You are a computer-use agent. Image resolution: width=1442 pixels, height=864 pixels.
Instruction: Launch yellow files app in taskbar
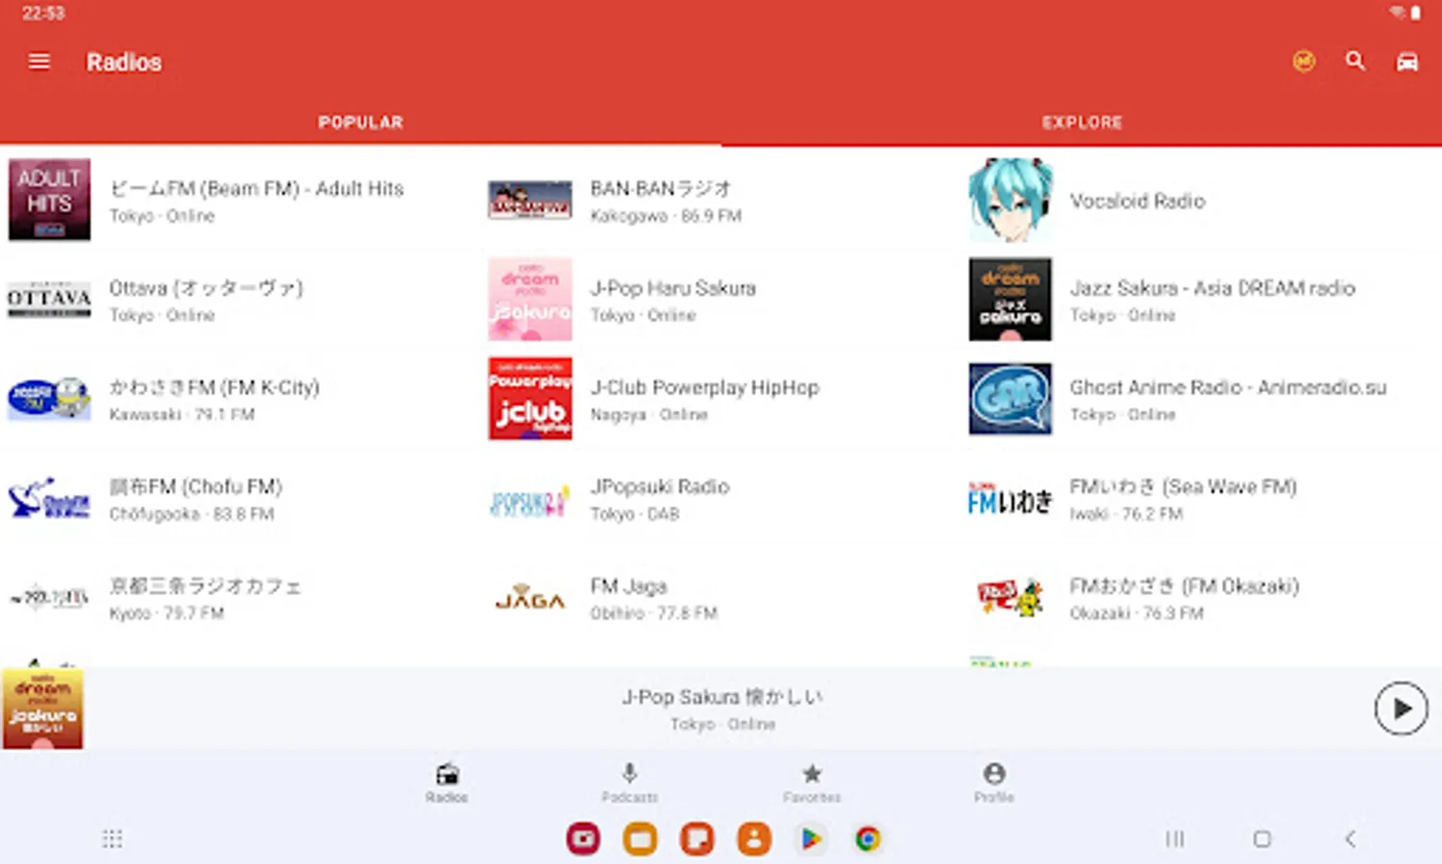coord(640,839)
